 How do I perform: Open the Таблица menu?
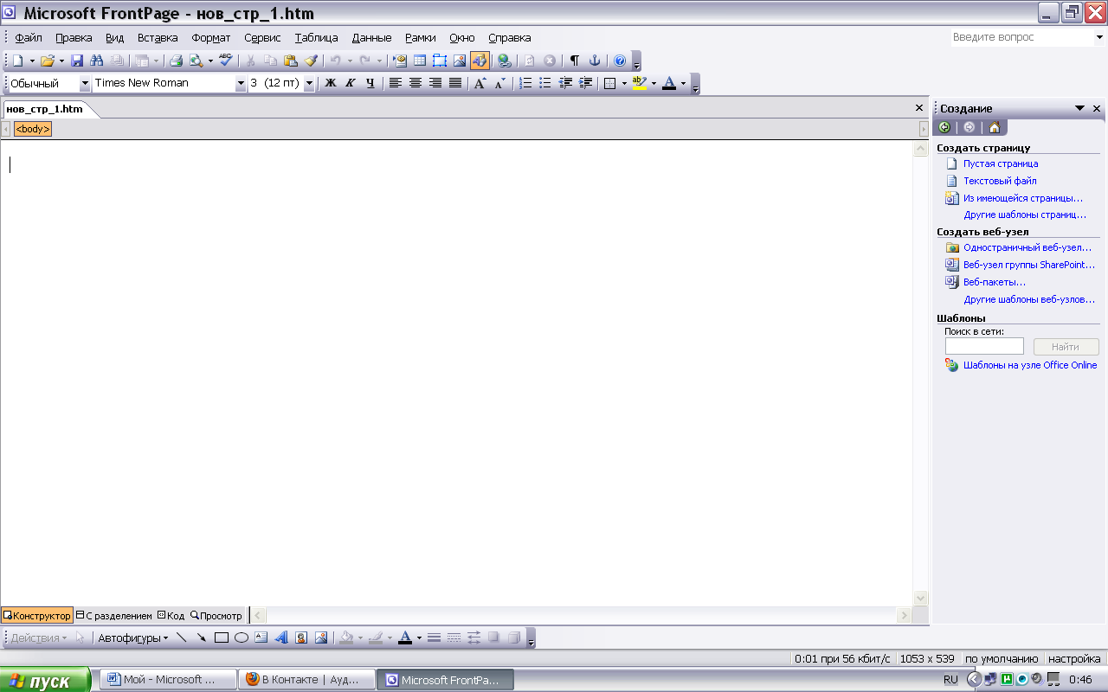(x=316, y=37)
